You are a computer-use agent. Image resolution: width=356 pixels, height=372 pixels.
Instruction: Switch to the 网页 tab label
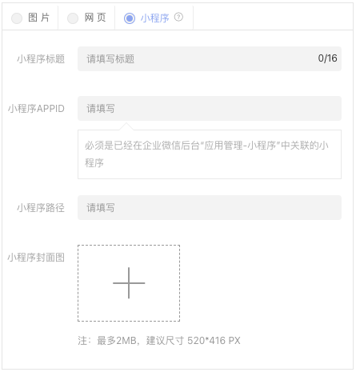[x=95, y=18]
